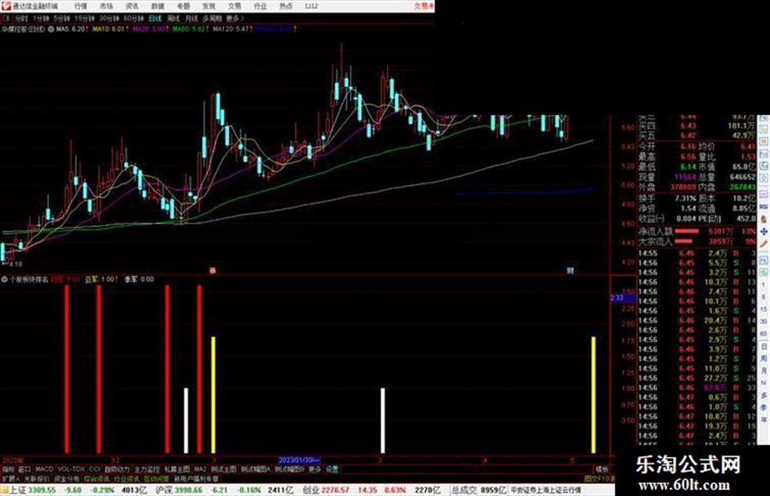Viewport: 770px width, 496px height.
Task: Select the 主力监控 indicator tab
Action: coord(147,469)
